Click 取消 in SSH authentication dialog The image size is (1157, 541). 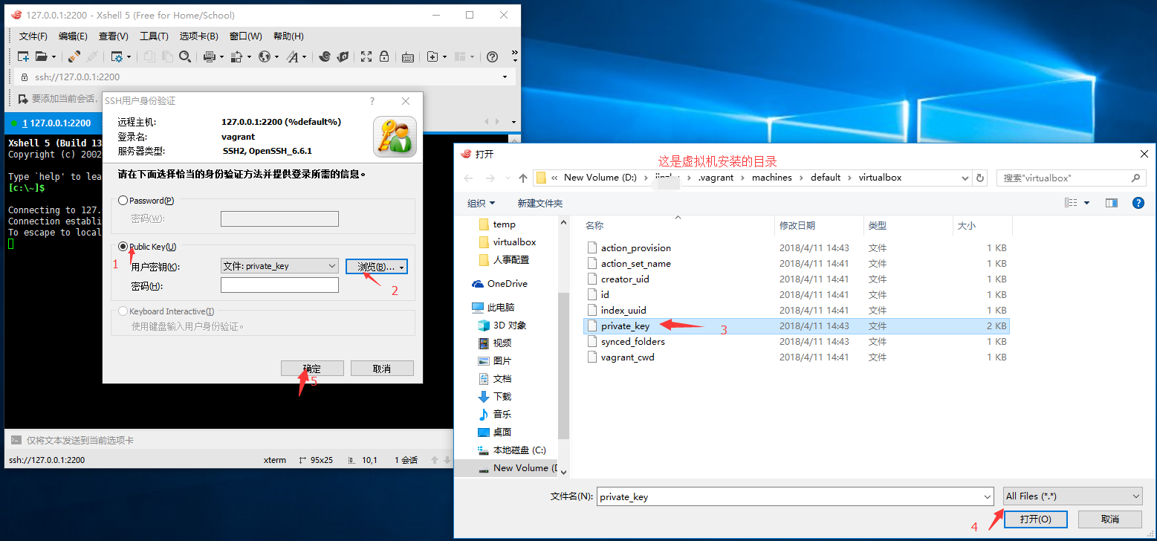point(382,369)
